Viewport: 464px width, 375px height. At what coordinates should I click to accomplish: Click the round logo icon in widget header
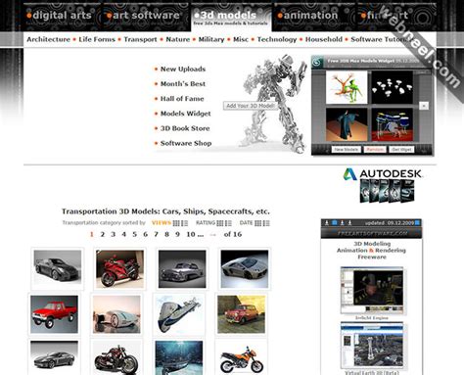coord(317,62)
